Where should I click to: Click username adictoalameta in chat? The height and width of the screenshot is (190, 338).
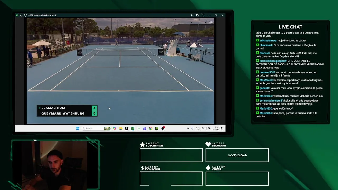(268, 41)
